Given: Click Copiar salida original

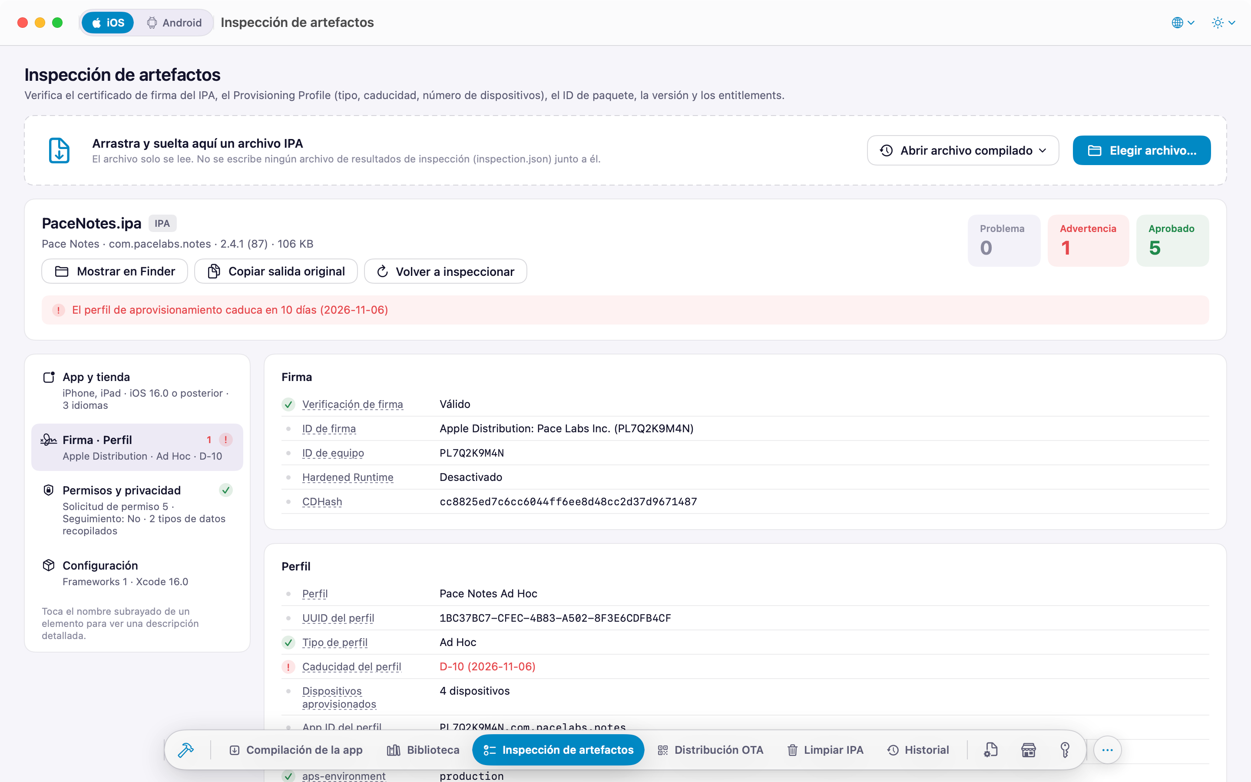Looking at the screenshot, I should 276,272.
